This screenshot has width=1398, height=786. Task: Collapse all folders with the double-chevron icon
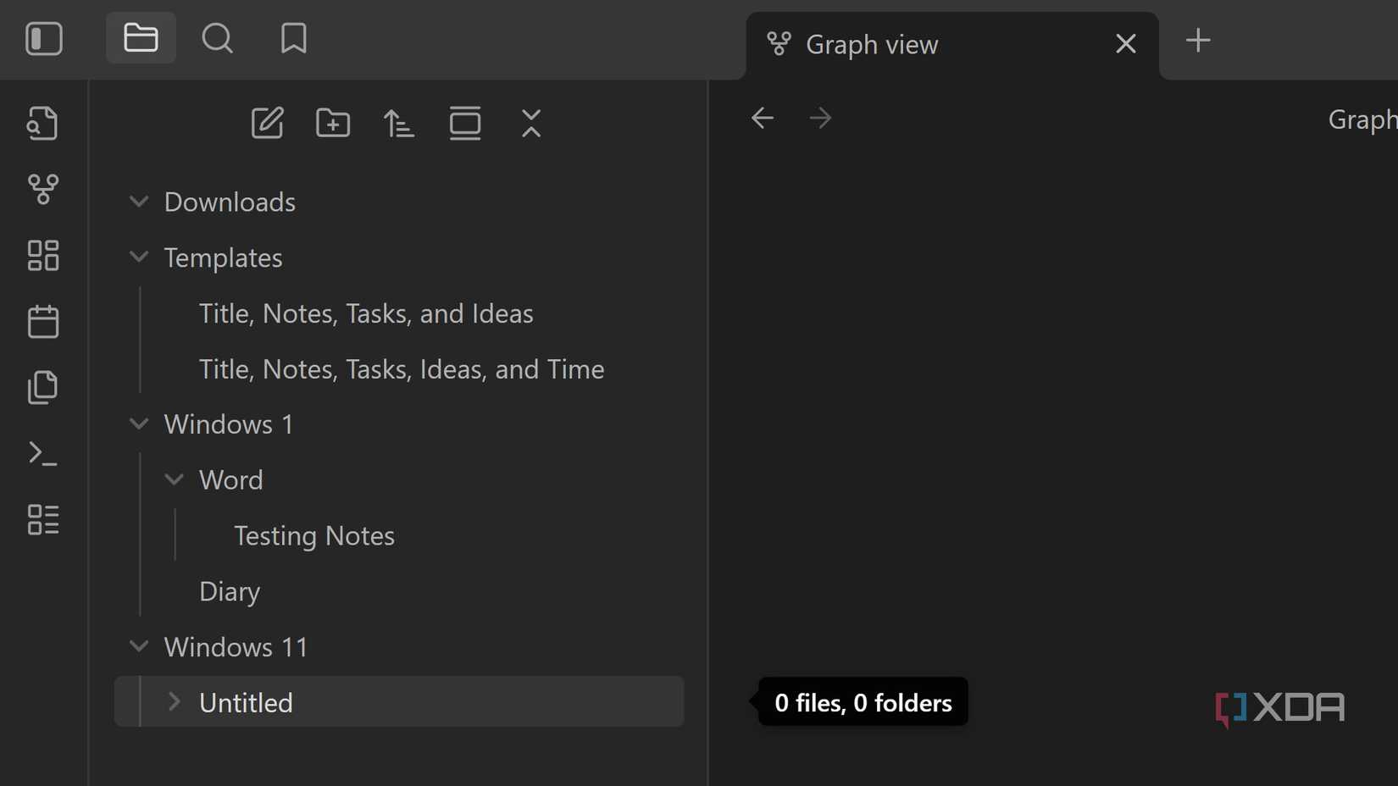point(531,123)
